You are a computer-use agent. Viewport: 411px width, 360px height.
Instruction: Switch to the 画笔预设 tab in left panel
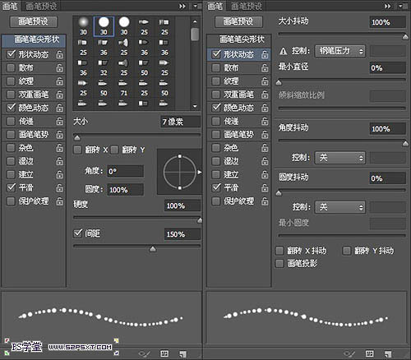(x=41, y=6)
